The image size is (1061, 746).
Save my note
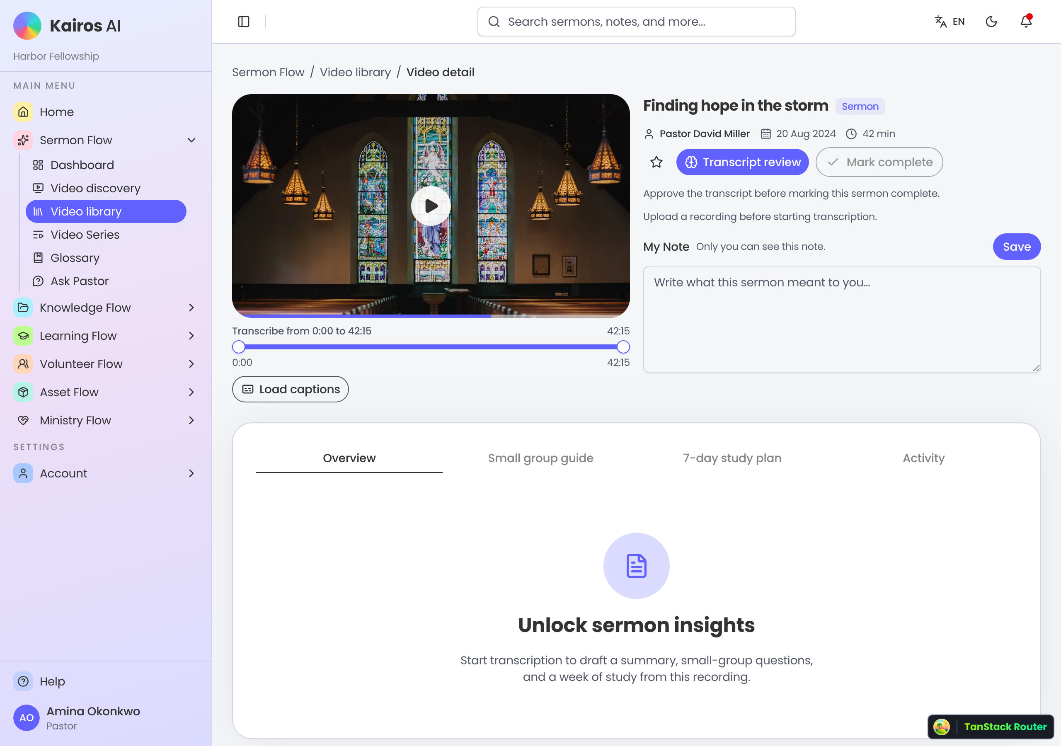pyautogui.click(x=1017, y=247)
